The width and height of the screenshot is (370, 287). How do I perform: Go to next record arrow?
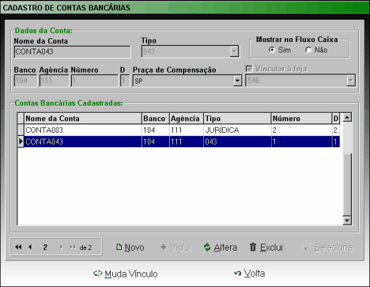click(62, 247)
